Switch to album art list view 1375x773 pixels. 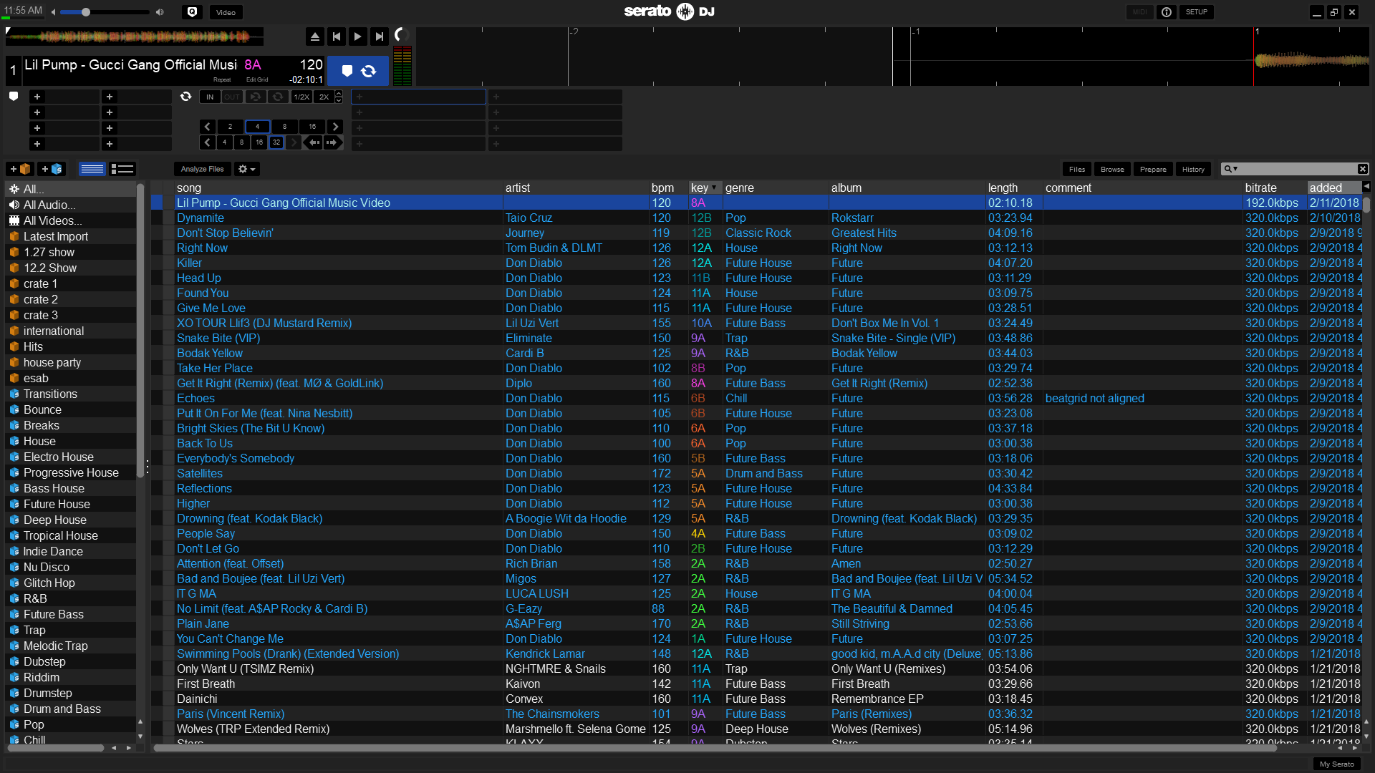pos(122,169)
